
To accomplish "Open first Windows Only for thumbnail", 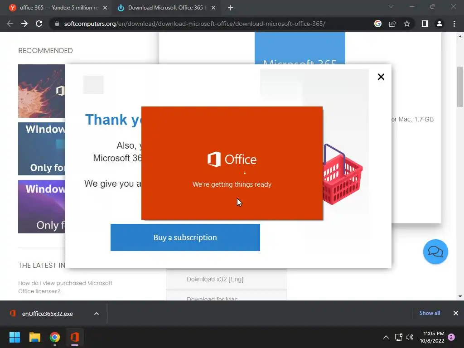I will click(42, 149).
